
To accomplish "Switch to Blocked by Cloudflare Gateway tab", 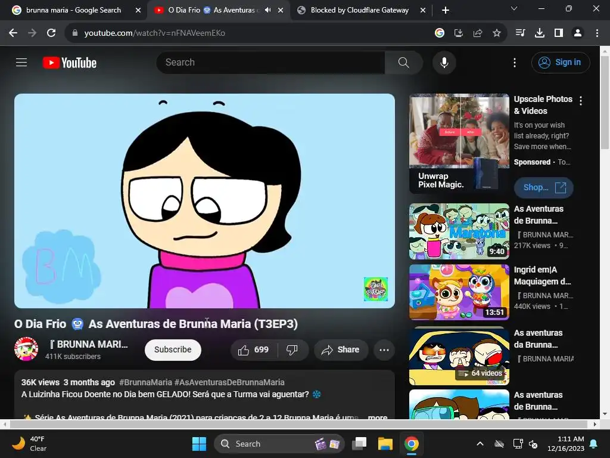I will (359, 10).
